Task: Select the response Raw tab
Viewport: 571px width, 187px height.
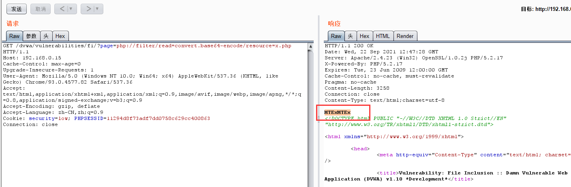Action: point(336,36)
